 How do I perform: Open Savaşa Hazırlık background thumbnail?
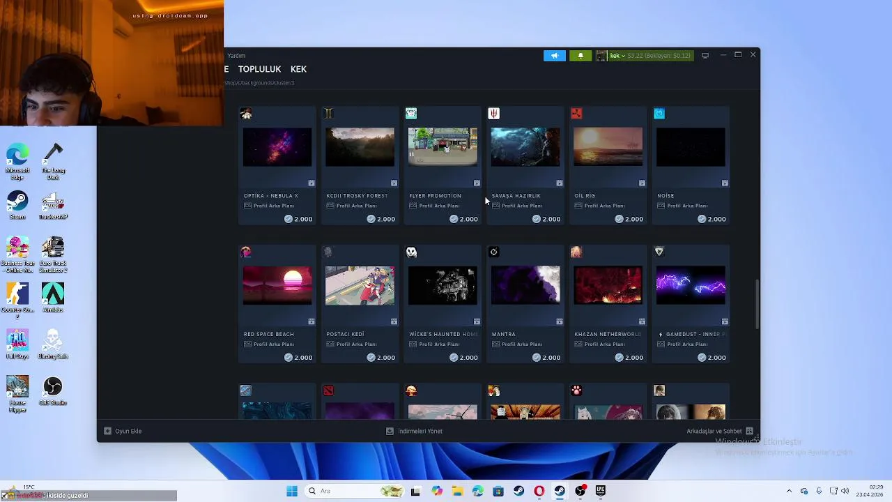525,147
